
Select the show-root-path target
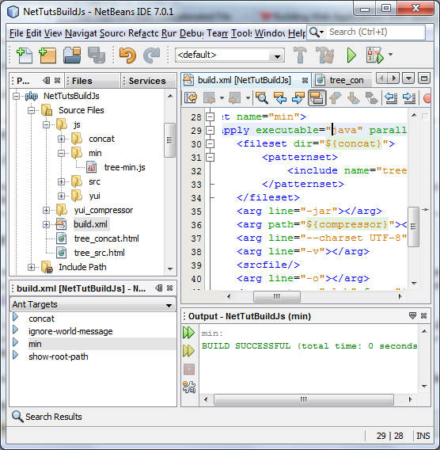(59, 357)
